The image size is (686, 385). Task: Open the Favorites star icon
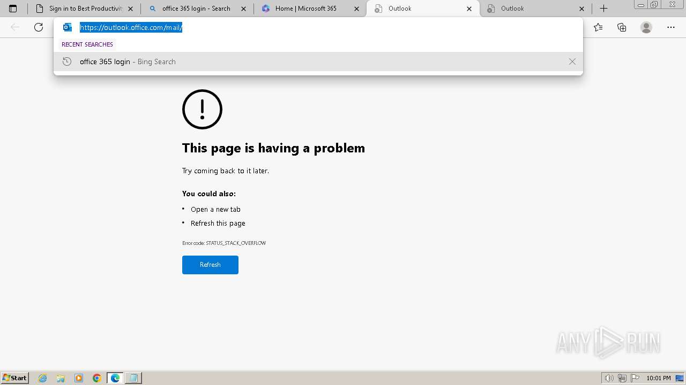(x=598, y=27)
